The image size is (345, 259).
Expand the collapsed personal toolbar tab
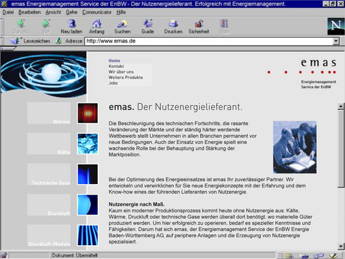7,48
